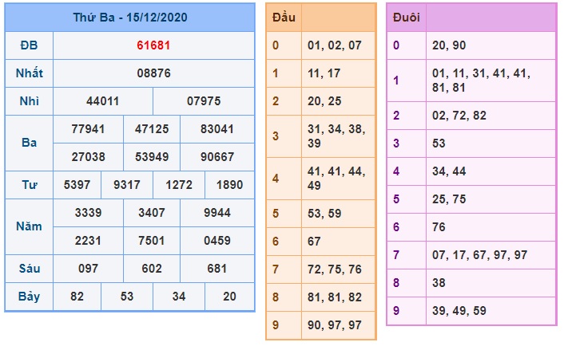Image resolution: width=564 pixels, height=346 pixels.
Task: Select Nhì prize number 07975
Action: 204,101
